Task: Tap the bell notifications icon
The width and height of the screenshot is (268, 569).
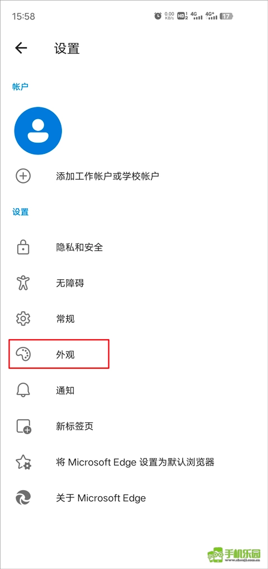Action: click(x=23, y=391)
